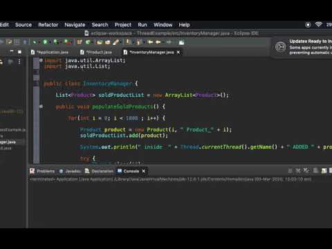332x249 pixels.
Task: Click java.util.ArrayList import line
Action: pyautogui.click(x=85, y=60)
